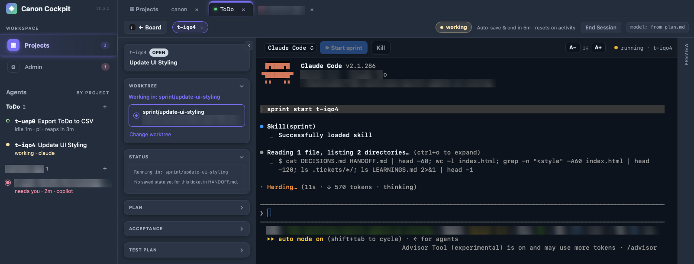
Task: Switch to the Projects tab
Action: [144, 9]
